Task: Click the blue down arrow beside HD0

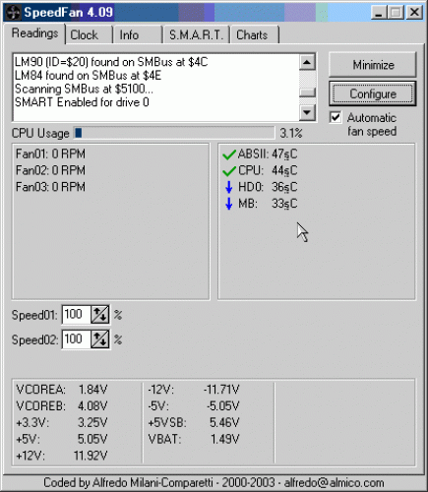Action: coord(229,187)
